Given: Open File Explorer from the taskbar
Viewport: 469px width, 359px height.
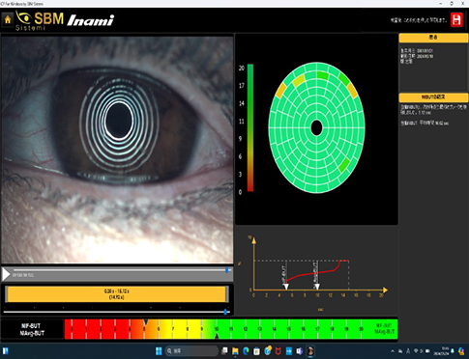Looking at the screenshot, I should point(235,351).
